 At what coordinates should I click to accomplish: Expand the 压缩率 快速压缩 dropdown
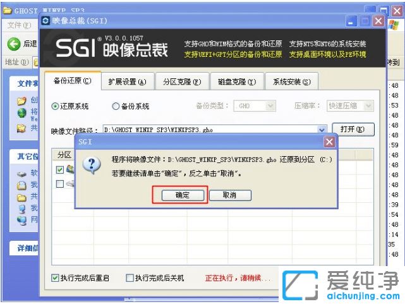coord(368,106)
